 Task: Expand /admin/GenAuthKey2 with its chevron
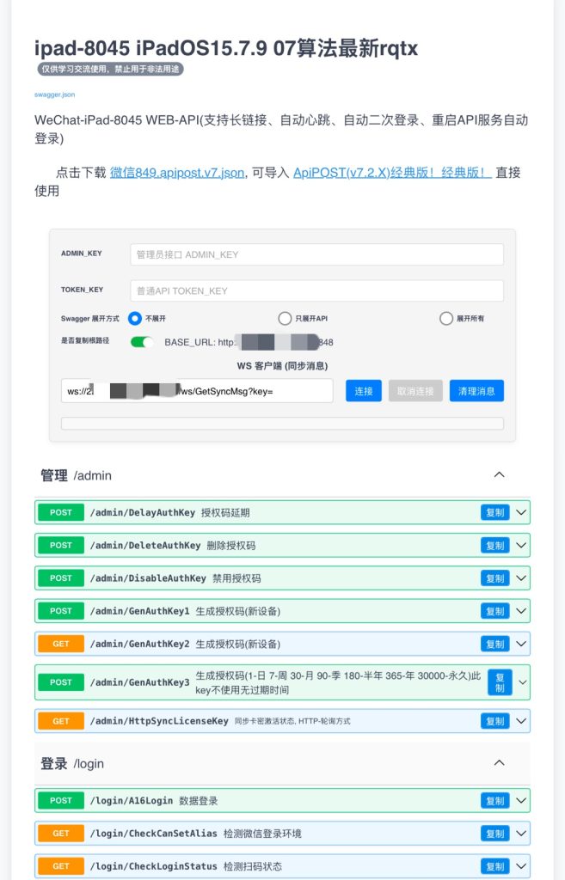point(521,645)
